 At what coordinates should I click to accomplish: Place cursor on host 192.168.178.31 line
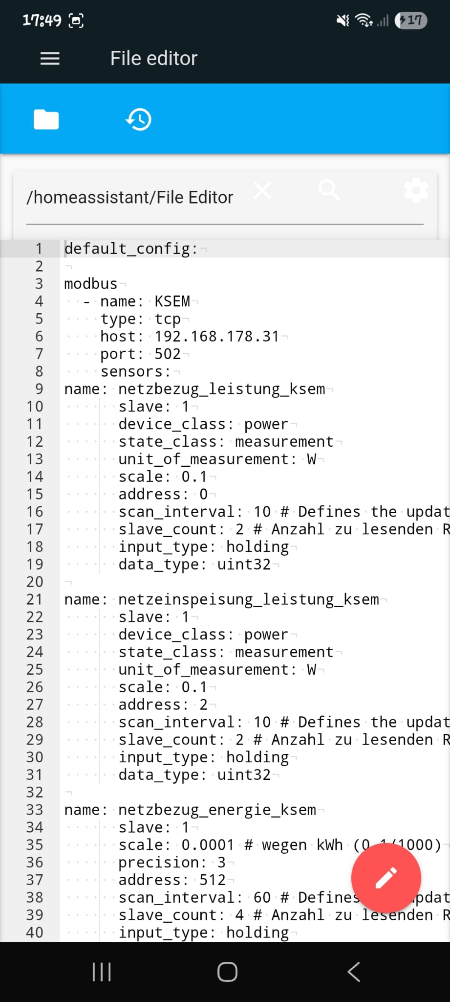click(x=190, y=337)
